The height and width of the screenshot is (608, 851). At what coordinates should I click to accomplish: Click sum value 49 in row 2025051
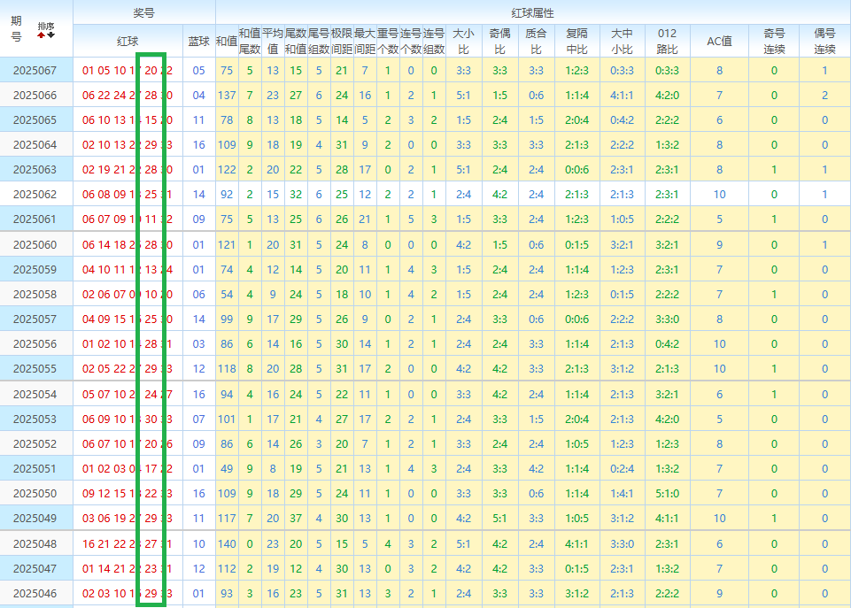click(x=227, y=468)
